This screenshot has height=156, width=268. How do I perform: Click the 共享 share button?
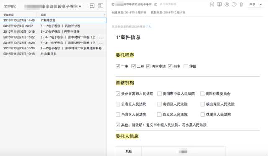click(252, 5)
